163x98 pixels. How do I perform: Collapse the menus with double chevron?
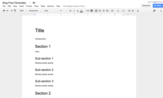click(161, 11)
